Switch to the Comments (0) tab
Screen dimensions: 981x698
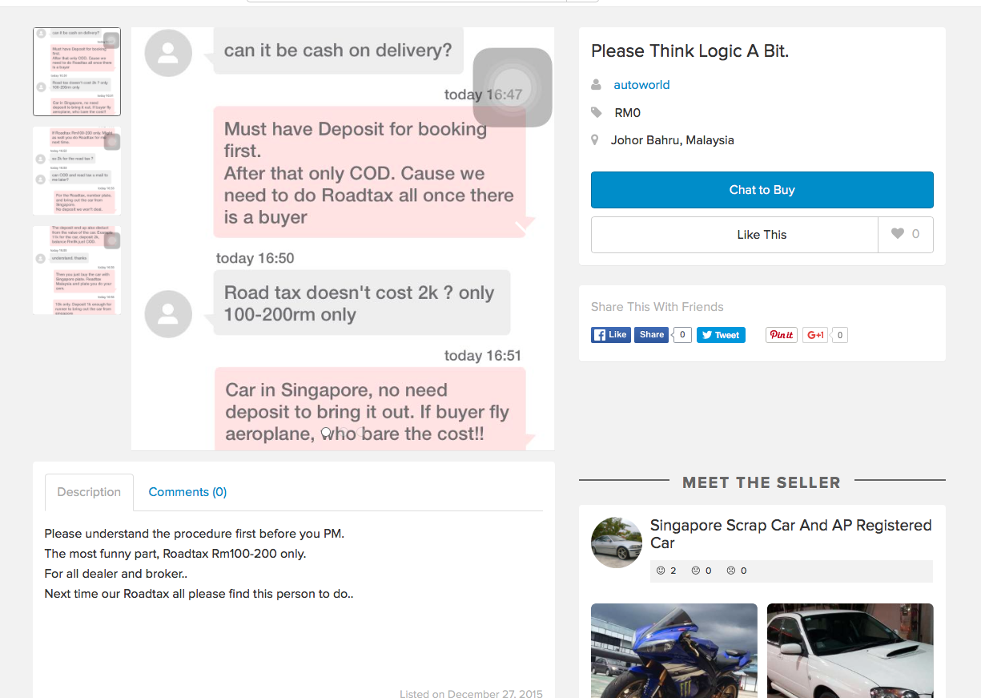tap(187, 492)
